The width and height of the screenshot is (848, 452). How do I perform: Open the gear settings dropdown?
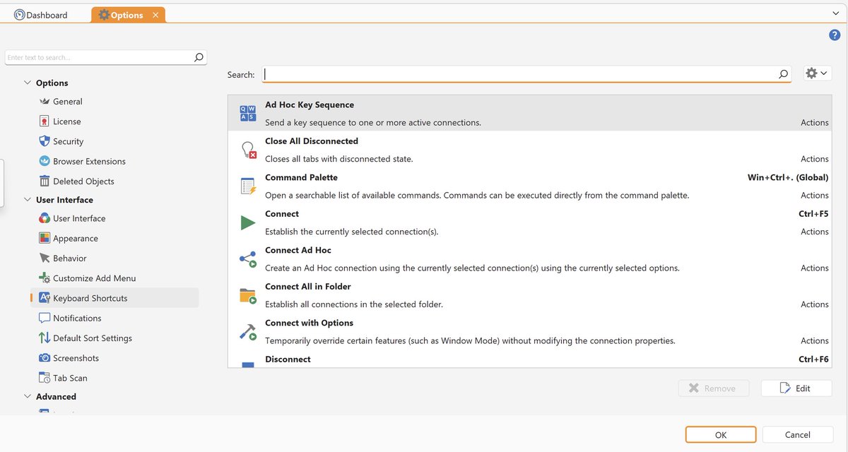point(817,73)
